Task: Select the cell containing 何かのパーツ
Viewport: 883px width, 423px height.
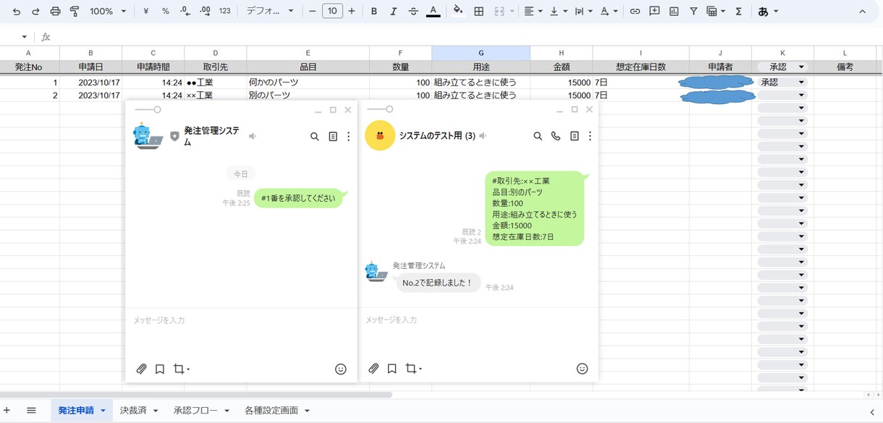Action: (x=308, y=82)
